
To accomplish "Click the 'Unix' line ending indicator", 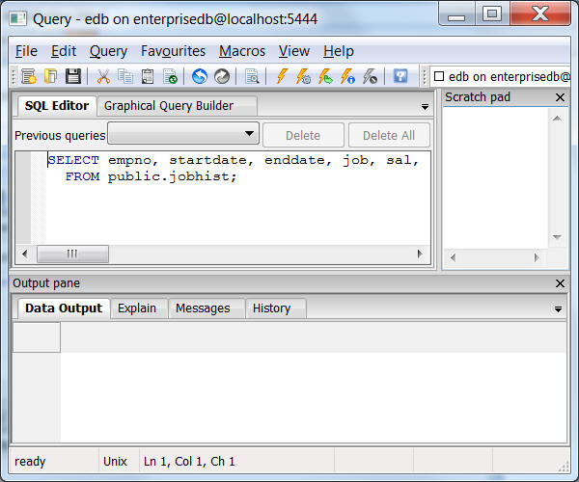I will coord(115,462).
